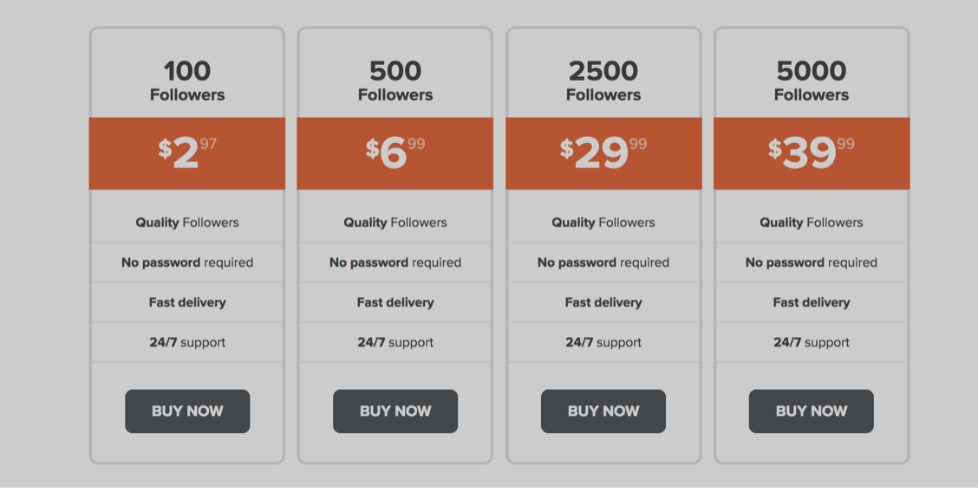Image resolution: width=978 pixels, height=492 pixels.
Task: Click the 500 Followers heading
Action: tap(395, 81)
